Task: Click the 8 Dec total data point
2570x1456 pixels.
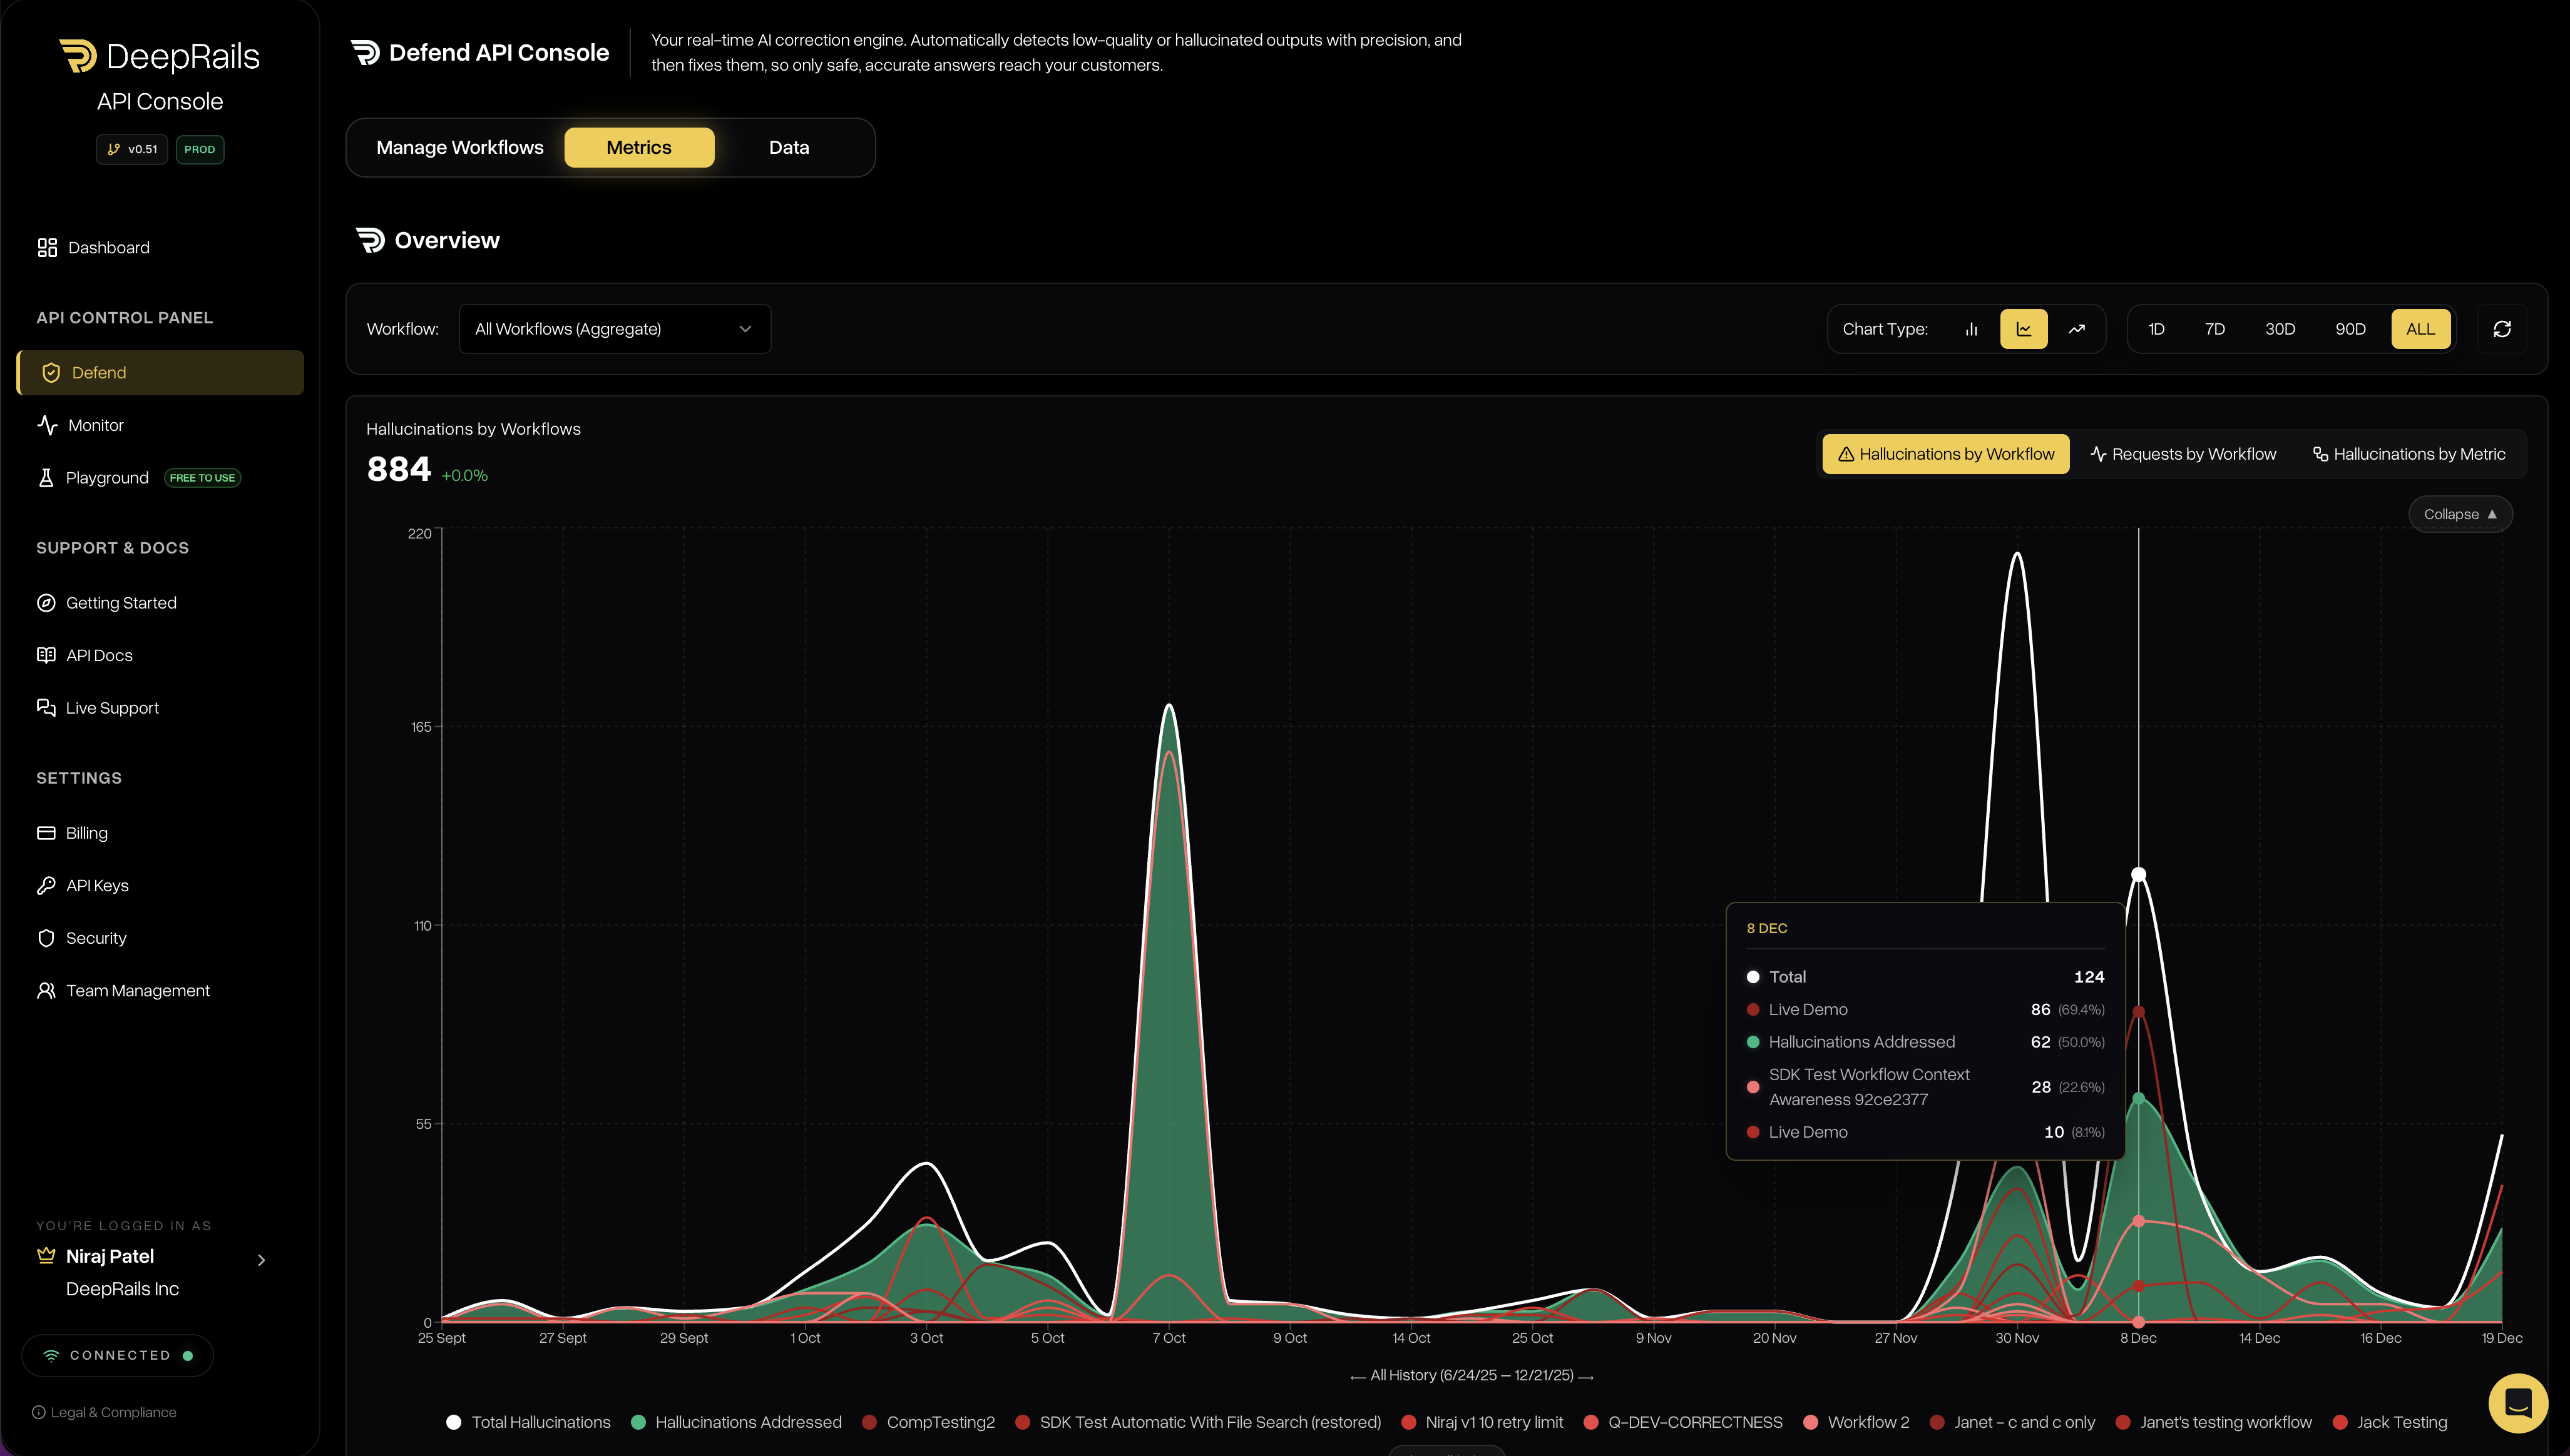Action: click(x=2139, y=874)
